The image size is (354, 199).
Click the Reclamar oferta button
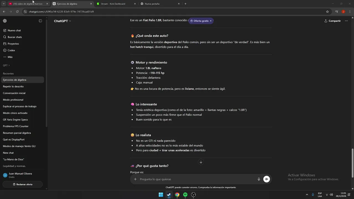(23, 184)
